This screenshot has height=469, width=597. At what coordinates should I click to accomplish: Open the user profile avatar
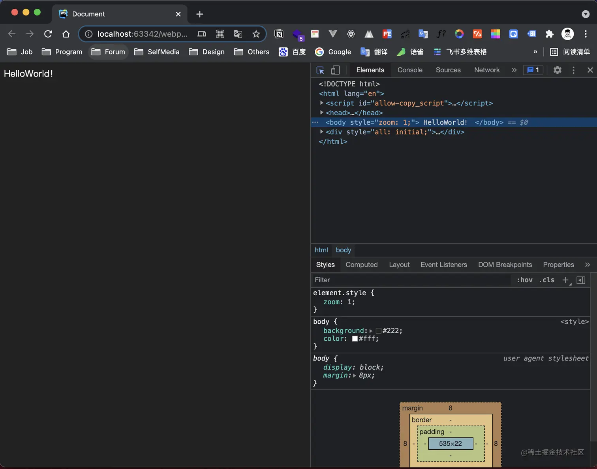pos(567,34)
